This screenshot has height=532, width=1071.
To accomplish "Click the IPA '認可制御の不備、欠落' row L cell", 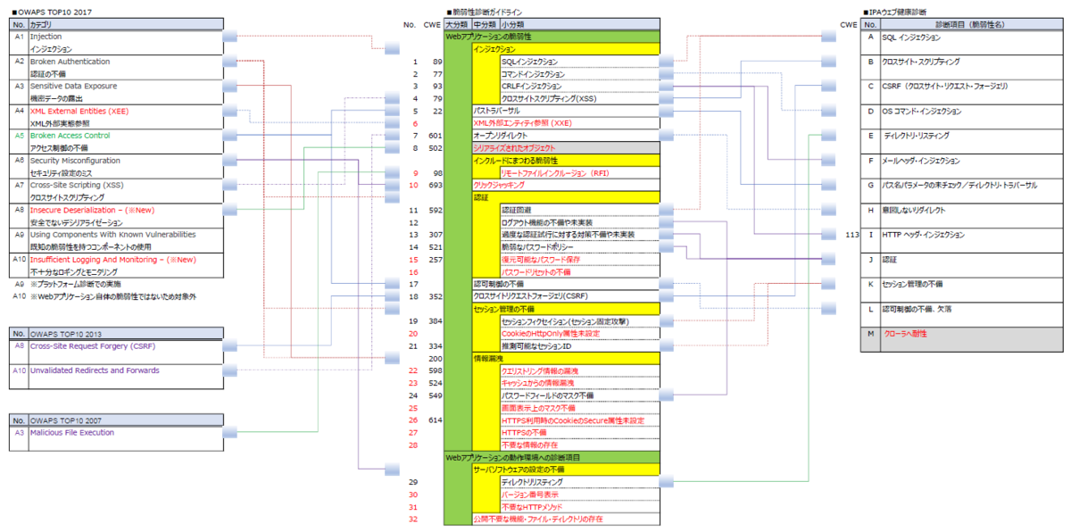I will (973, 309).
